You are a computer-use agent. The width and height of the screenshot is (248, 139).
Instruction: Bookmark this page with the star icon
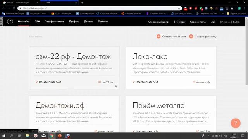(179, 8)
